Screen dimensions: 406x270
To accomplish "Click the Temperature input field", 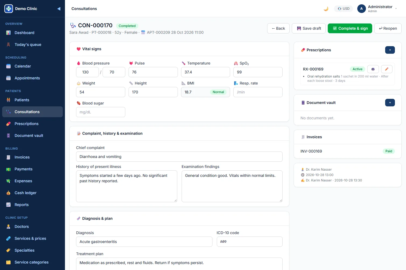I will [205, 72].
